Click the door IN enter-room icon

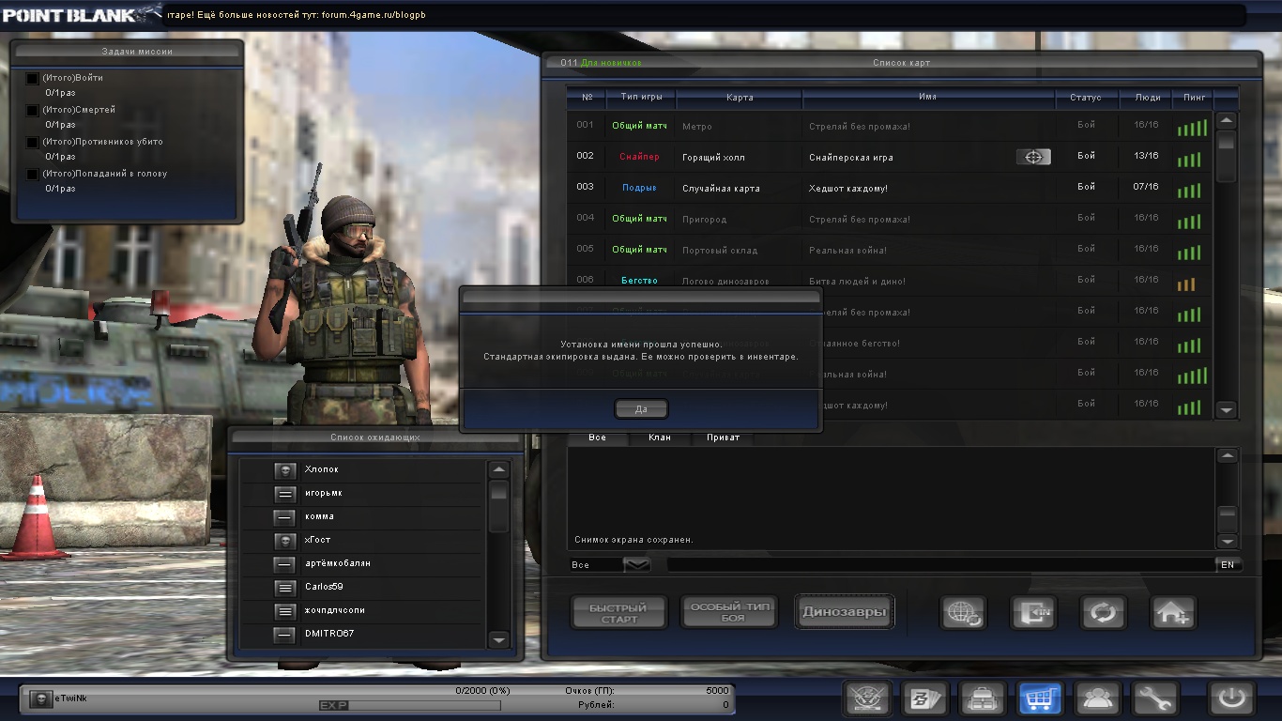point(1033,613)
